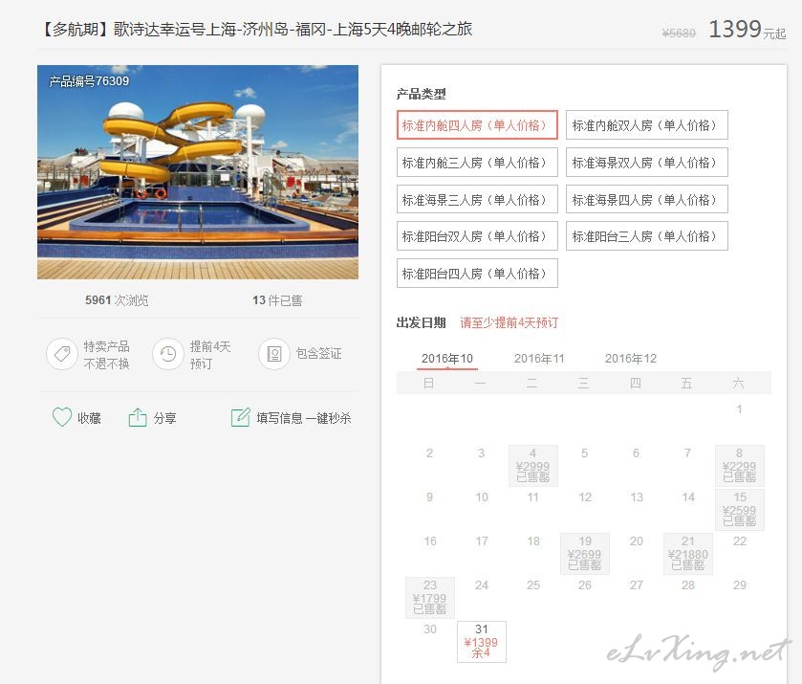Click the 填写信息 edit pencil icon
The width and height of the screenshot is (802, 684).
[240, 417]
